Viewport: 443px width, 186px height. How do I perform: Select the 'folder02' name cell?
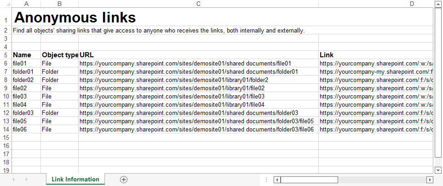27,80
